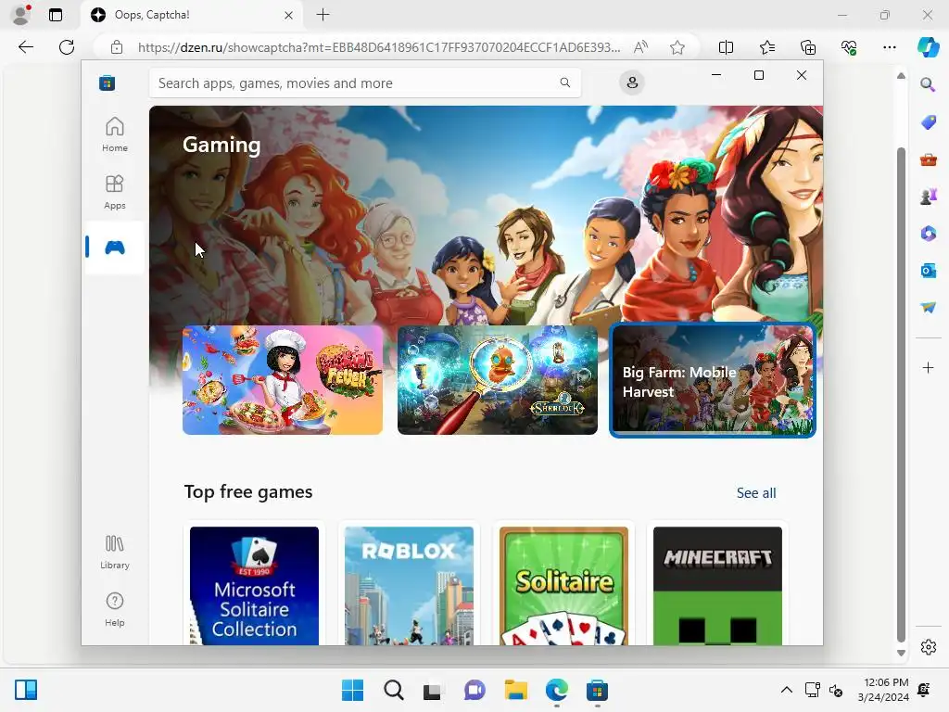This screenshot has width=949, height=712.
Task: Click the search magnifier in Store search box
Action: pyautogui.click(x=564, y=83)
